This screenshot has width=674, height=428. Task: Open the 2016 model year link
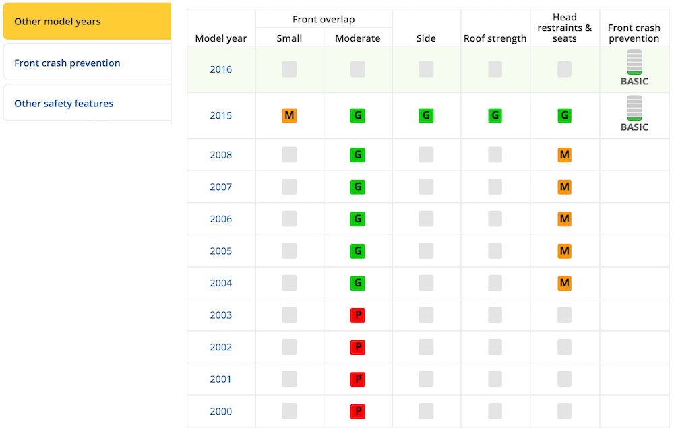coord(221,69)
